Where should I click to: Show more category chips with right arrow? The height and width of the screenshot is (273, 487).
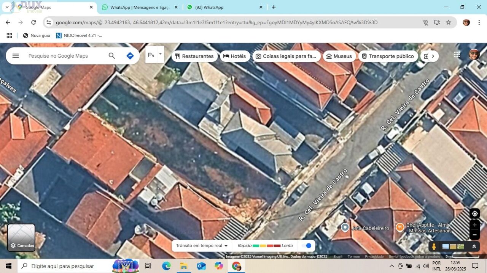coord(433,56)
